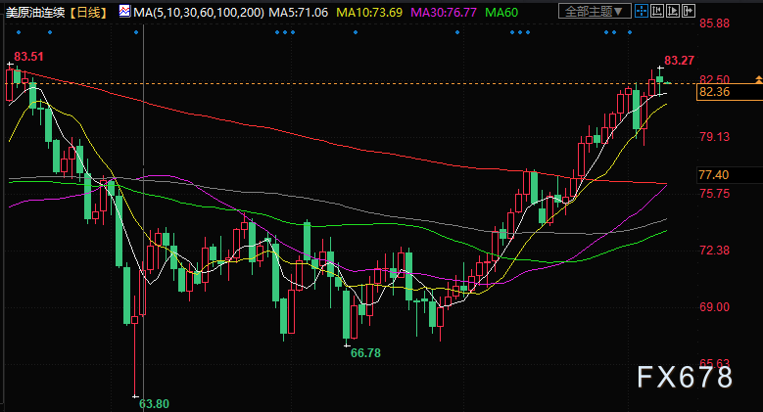Click the 77.40 price box on axis
763x412 pixels.
click(730, 175)
